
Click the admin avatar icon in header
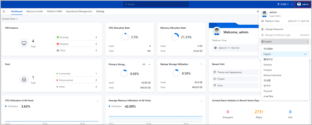pos(299,4)
